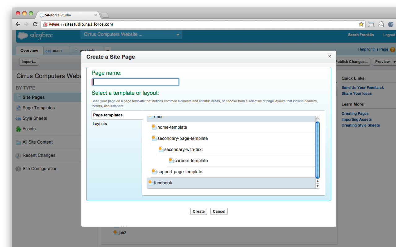Click the Site Configuration gear icon
Screen dimensions: 396x247
pyautogui.click(x=18, y=169)
